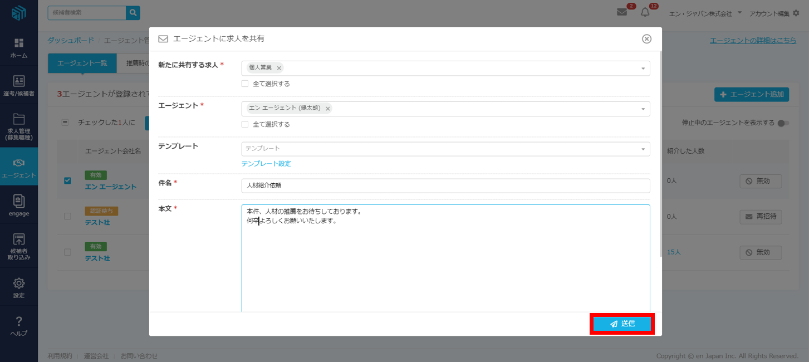The image size is (809, 362).
Task: Click the ヘルプ question mark icon
Action: pos(19,321)
